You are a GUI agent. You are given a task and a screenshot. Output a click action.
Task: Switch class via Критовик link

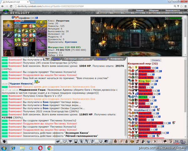pos(71,42)
